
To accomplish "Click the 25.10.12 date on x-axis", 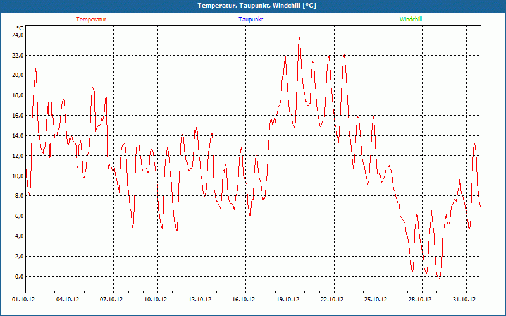I will [376, 300].
